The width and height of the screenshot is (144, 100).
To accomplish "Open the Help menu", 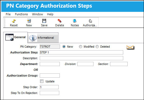I will (x=50, y=14).
